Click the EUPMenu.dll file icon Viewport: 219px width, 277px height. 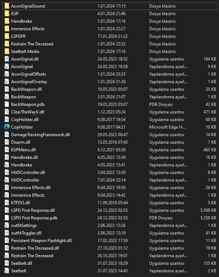point(7,150)
